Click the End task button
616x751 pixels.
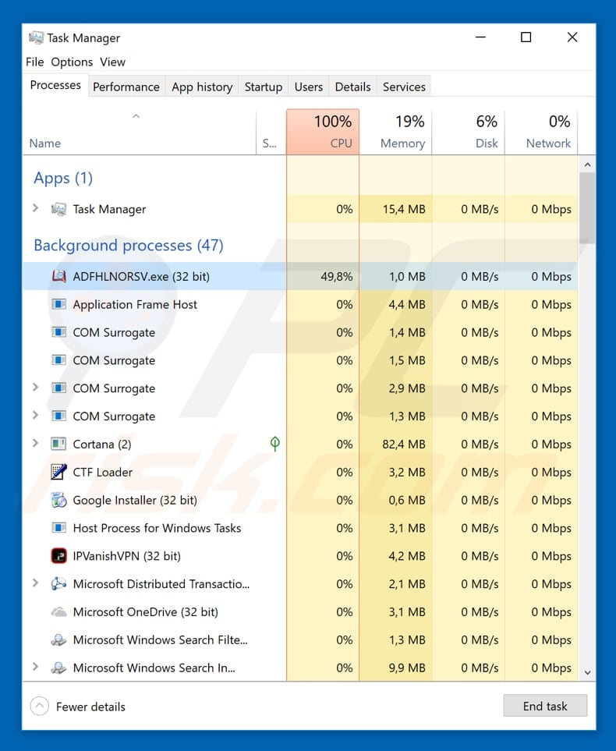click(x=545, y=706)
